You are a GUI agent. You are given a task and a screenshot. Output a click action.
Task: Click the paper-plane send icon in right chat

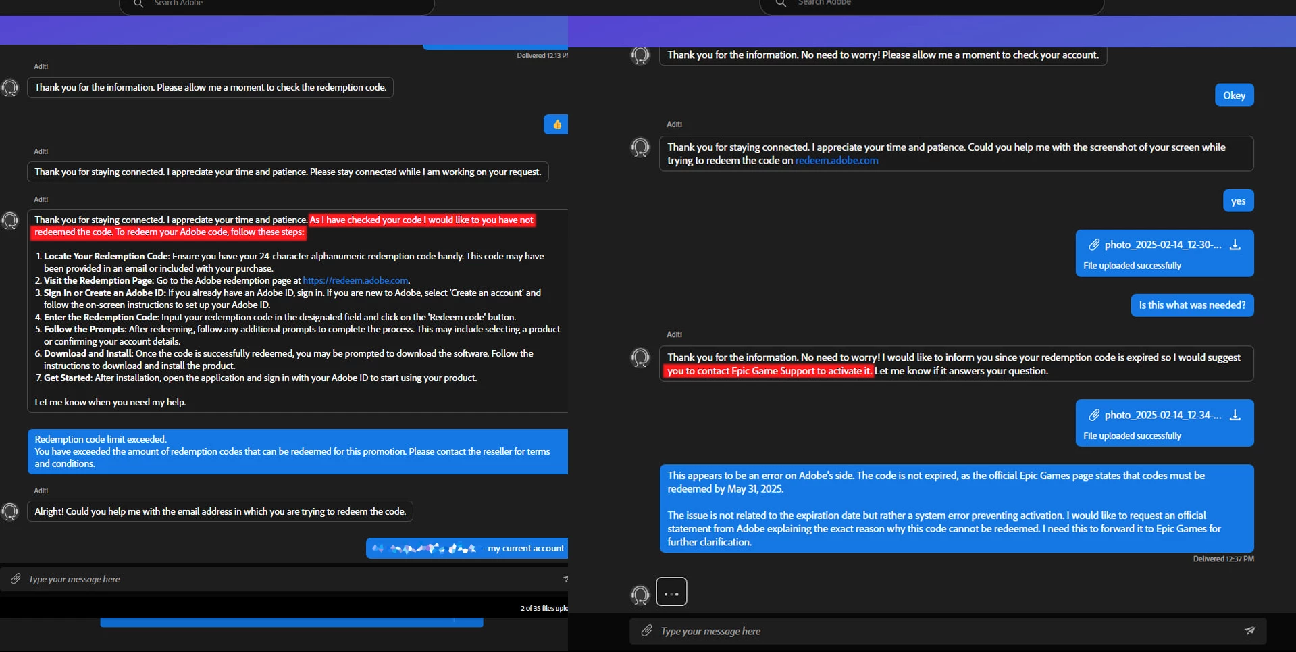coord(1250,630)
